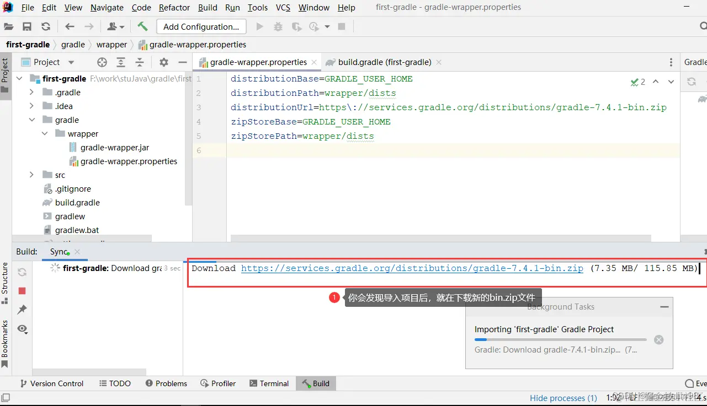Select gradlew.bat in the project tree
The image size is (707, 406).
[77, 230]
